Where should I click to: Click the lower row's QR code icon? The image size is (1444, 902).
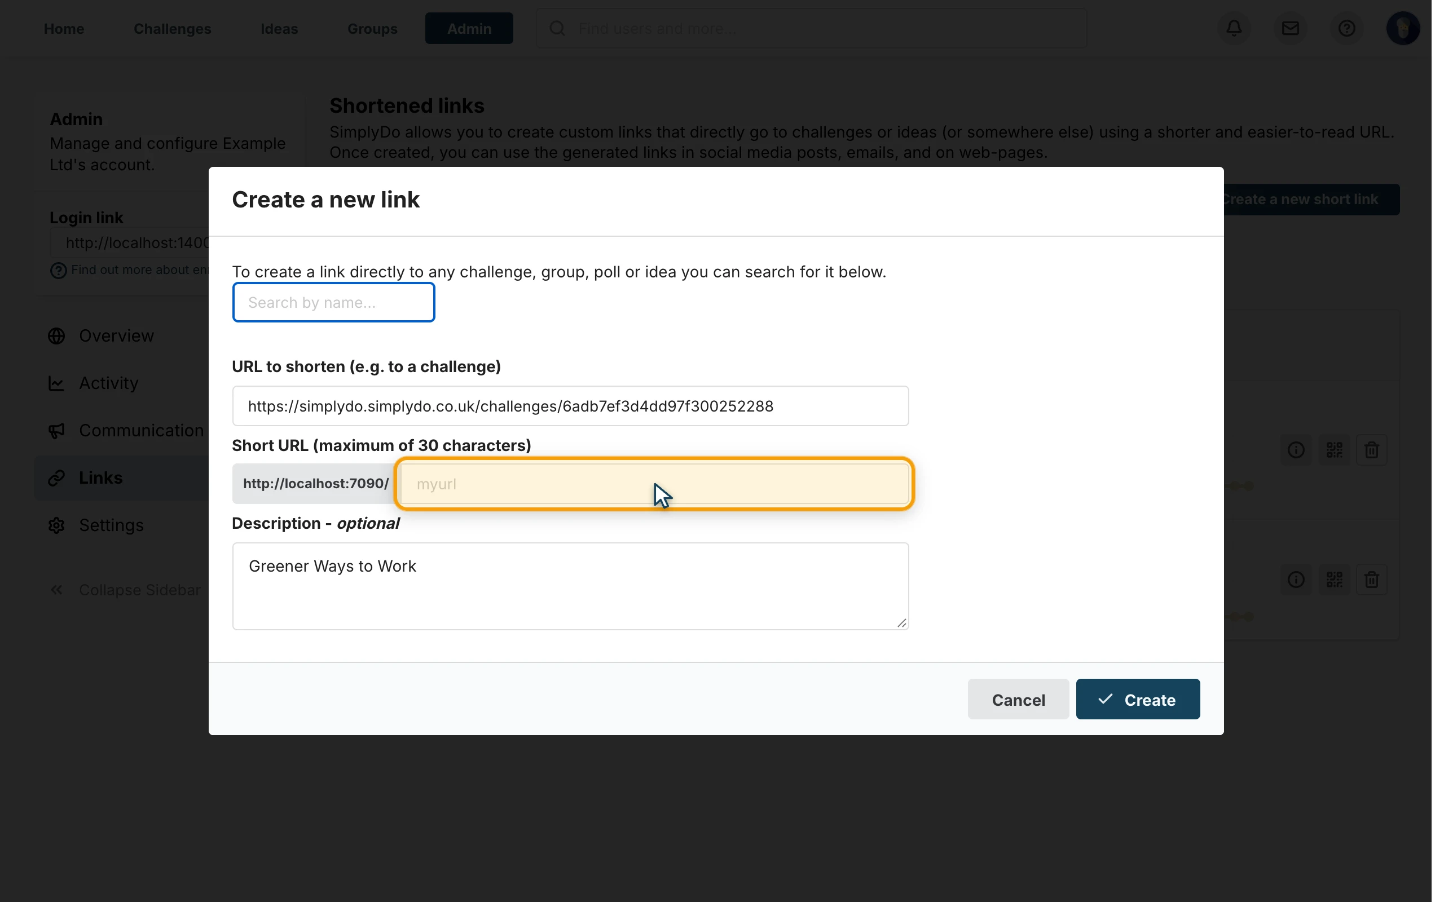pos(1333,580)
